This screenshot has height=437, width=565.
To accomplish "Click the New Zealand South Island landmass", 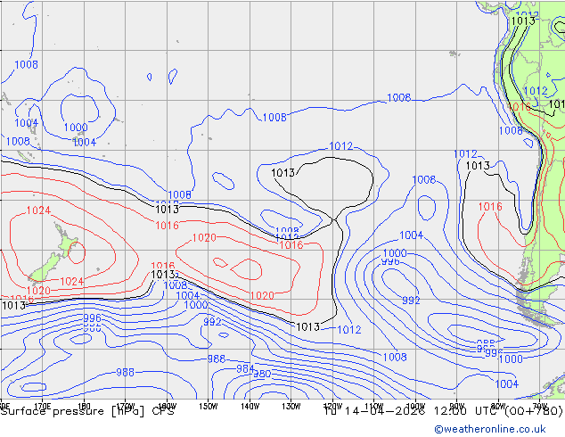I will [x=45, y=268].
